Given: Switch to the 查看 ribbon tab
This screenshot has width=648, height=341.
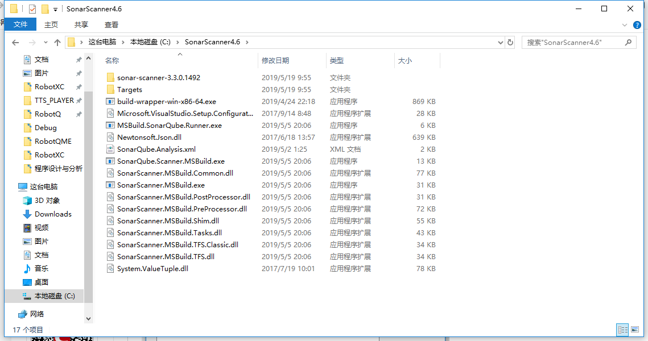Looking at the screenshot, I should [x=111, y=24].
